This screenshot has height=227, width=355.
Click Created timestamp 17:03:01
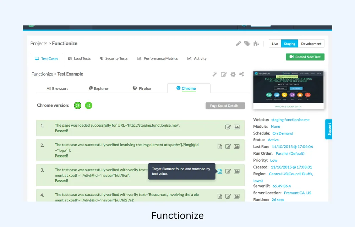tap(291, 167)
